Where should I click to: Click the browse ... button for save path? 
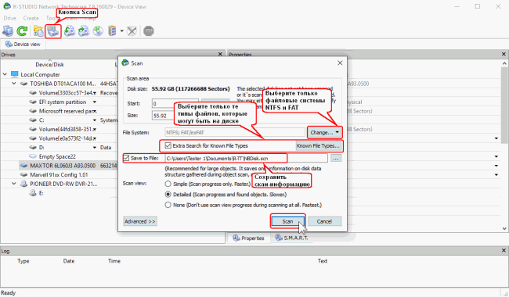[x=336, y=159]
